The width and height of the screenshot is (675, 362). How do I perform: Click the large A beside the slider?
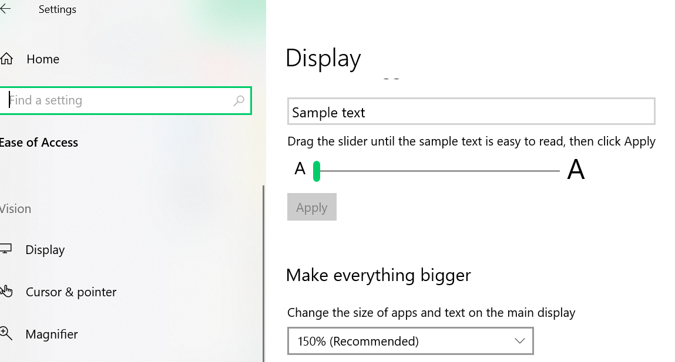tap(576, 170)
